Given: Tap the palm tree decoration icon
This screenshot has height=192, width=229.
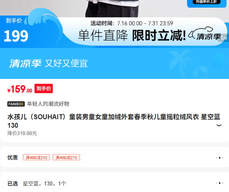Looking at the screenshot, I should (x=179, y=62).
